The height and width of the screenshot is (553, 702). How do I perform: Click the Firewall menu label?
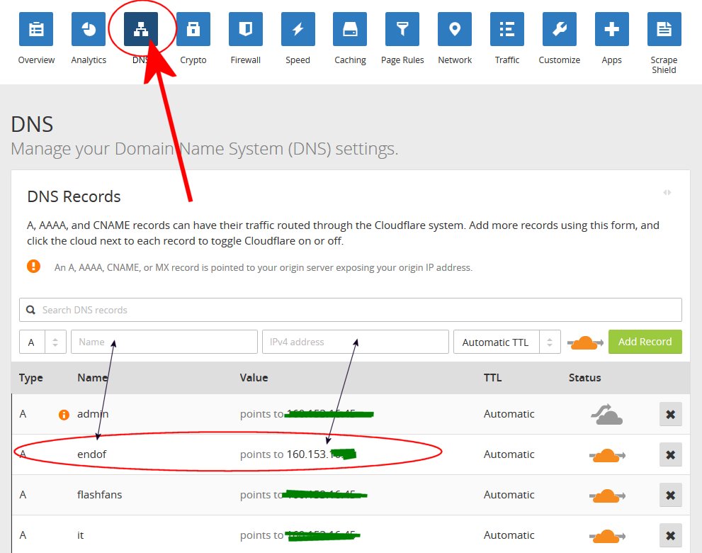[245, 60]
